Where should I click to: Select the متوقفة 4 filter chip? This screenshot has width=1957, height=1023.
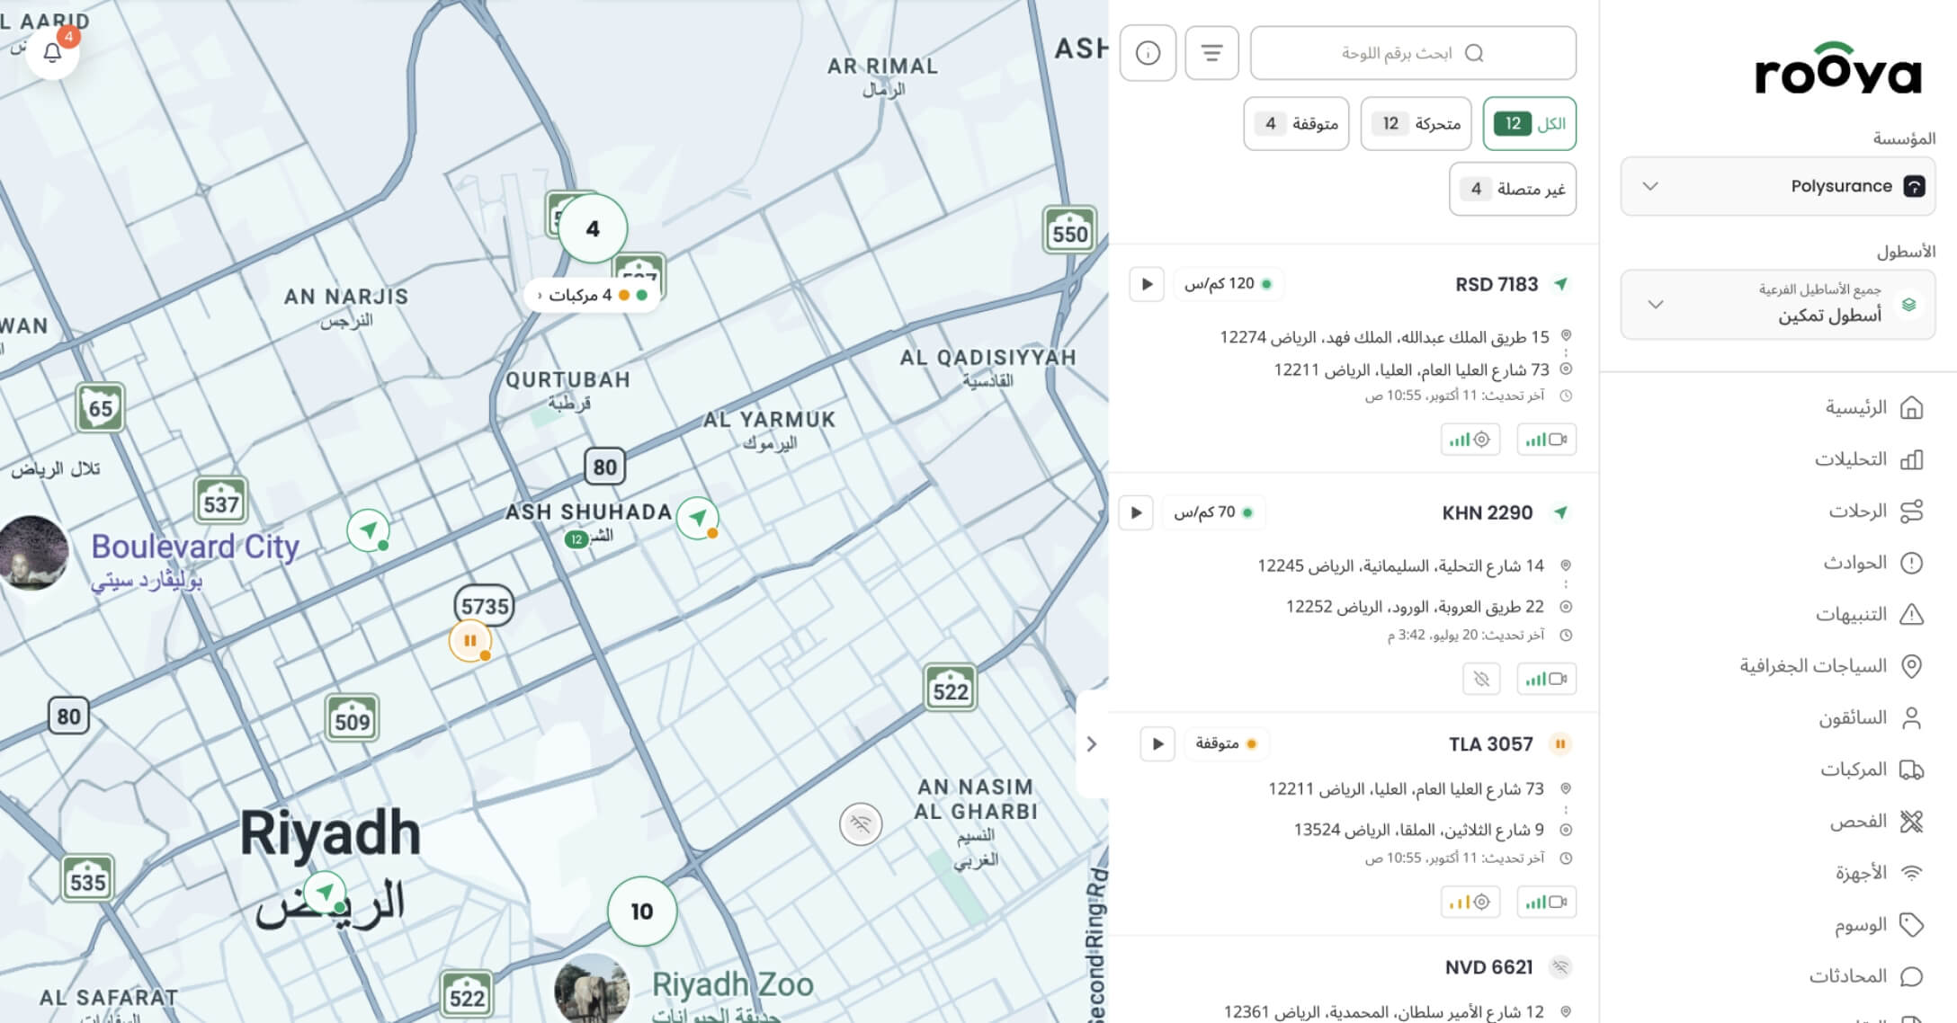[1296, 123]
